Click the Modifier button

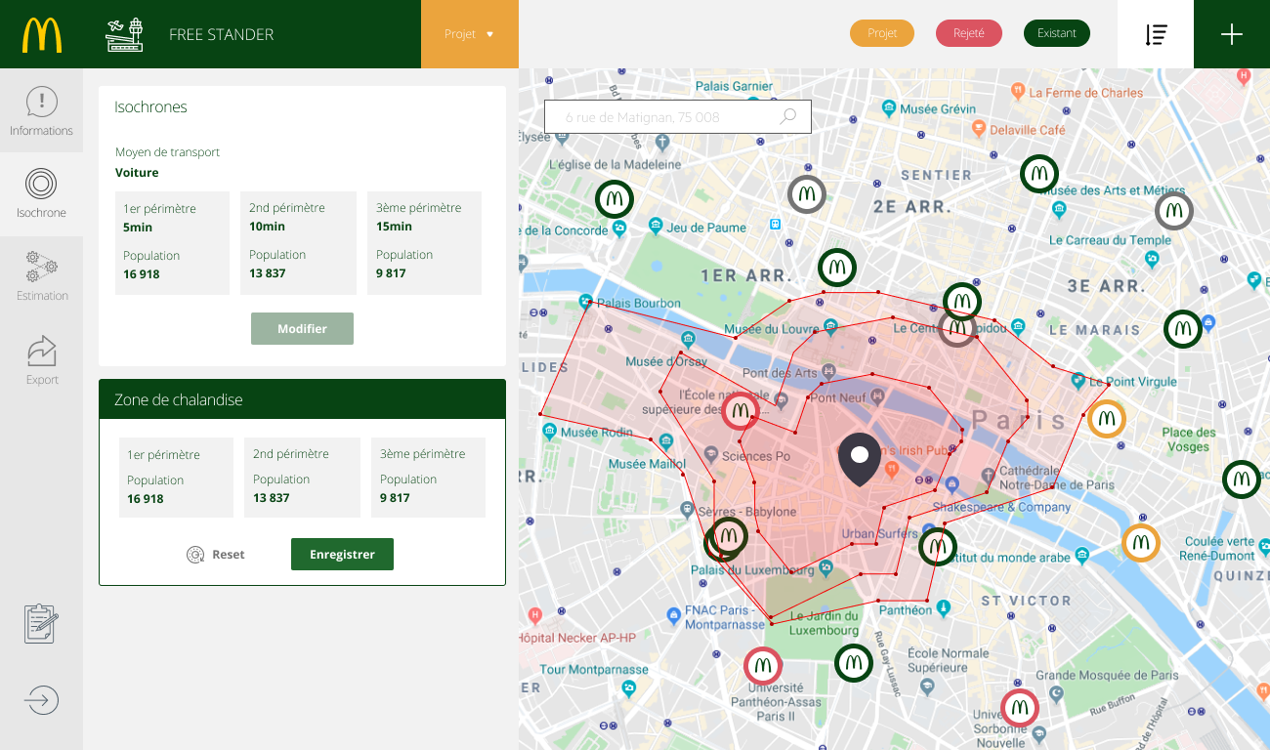[302, 328]
